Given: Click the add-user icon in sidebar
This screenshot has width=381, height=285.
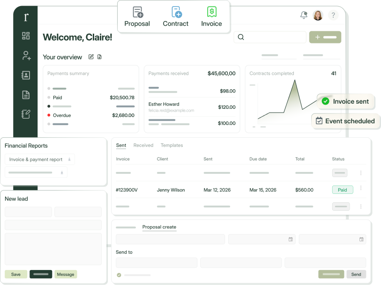Looking at the screenshot, I should 26,56.
